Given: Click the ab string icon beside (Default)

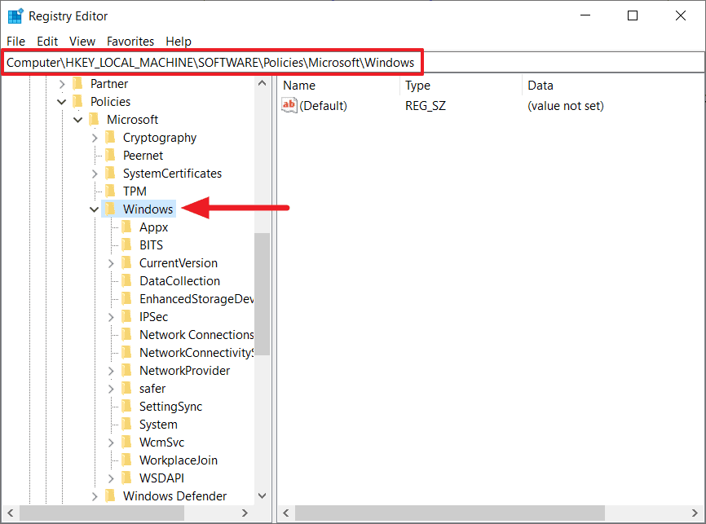Looking at the screenshot, I should coord(289,105).
